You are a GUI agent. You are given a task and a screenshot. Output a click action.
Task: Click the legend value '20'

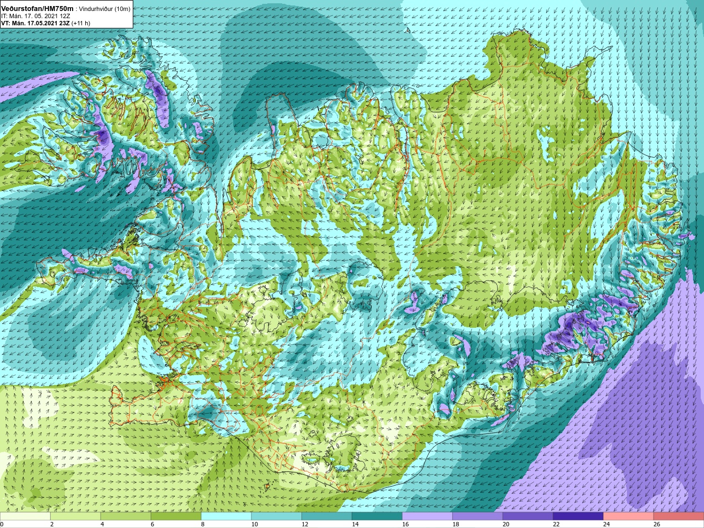pyautogui.click(x=506, y=524)
